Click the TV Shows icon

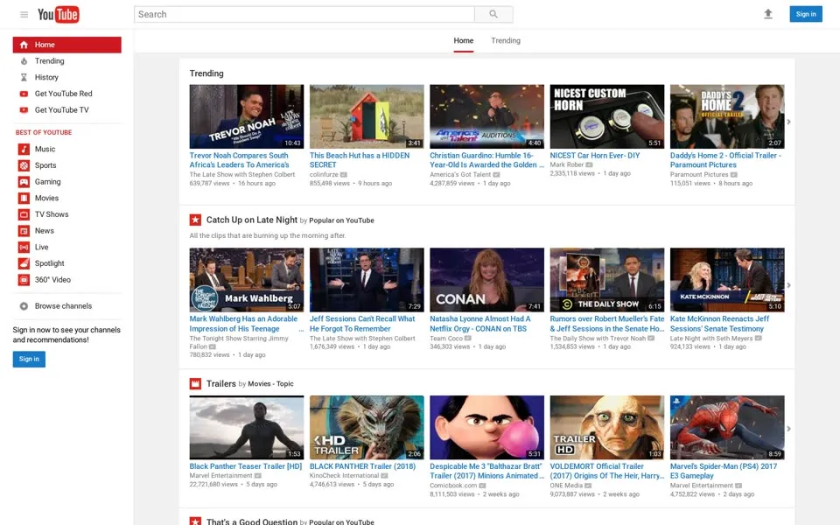(x=24, y=214)
